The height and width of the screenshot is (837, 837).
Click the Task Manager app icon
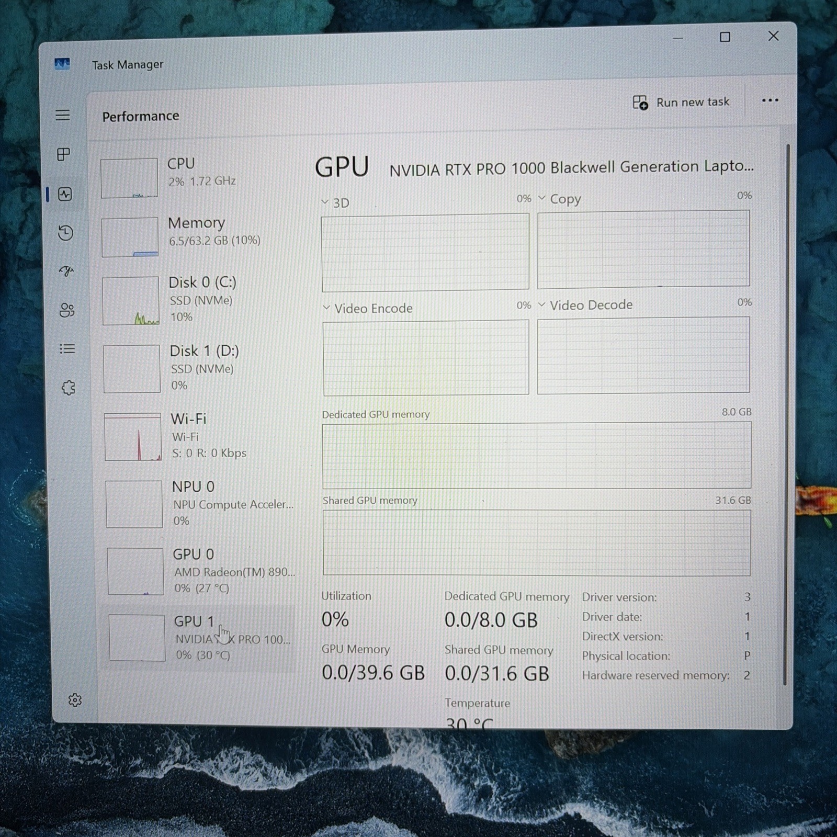click(x=62, y=64)
